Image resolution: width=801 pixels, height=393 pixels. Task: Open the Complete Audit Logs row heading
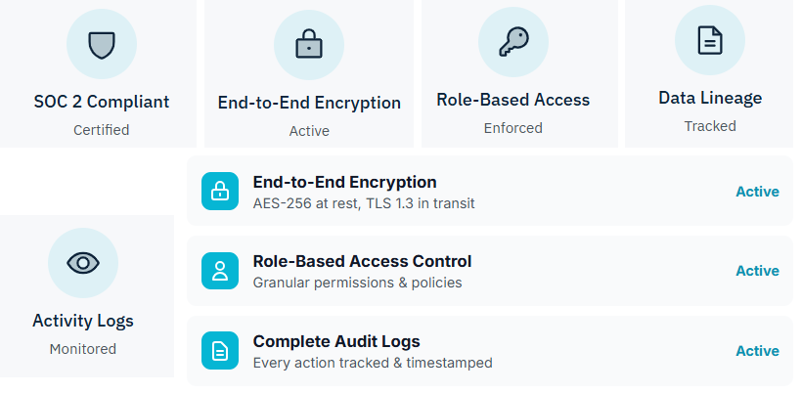click(336, 341)
